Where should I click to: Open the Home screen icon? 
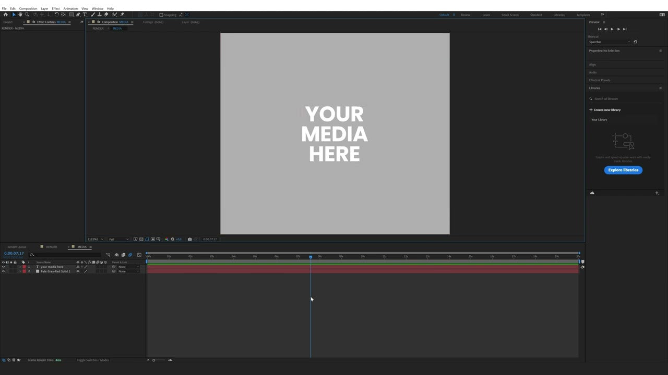[6, 15]
